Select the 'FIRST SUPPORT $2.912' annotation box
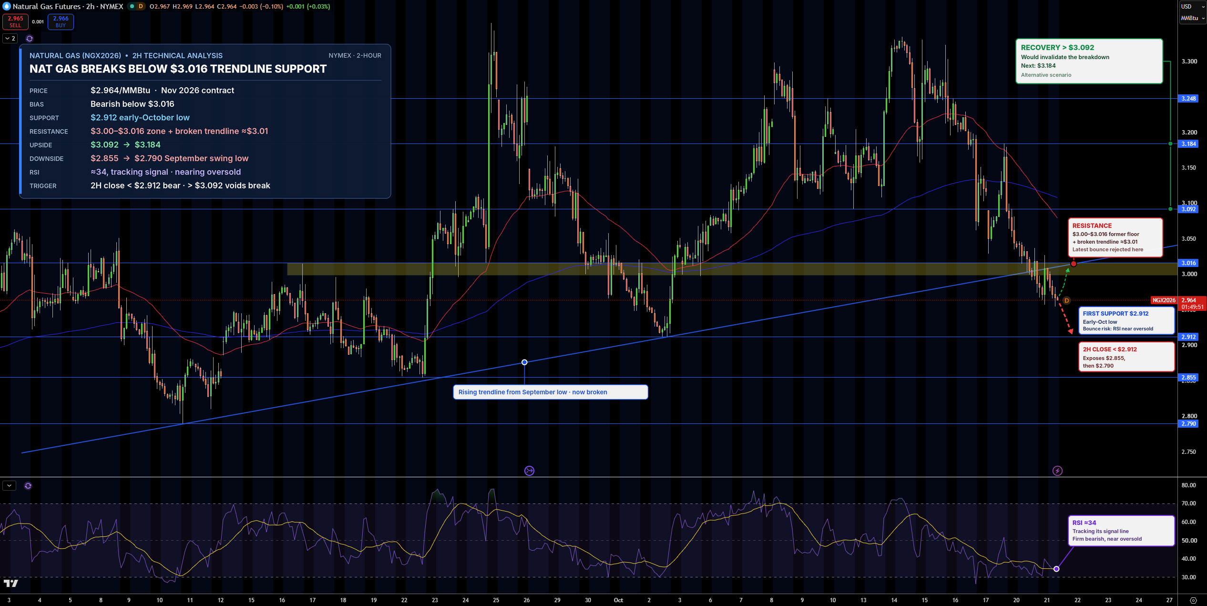Viewport: 1207px width, 606px height. pos(1126,321)
